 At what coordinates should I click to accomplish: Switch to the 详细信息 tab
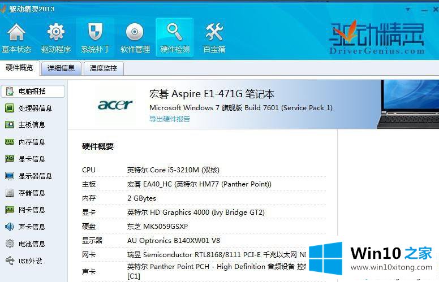(61, 68)
